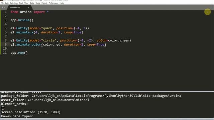
Task: Open the Goto menu
Action: coord(32,3)
